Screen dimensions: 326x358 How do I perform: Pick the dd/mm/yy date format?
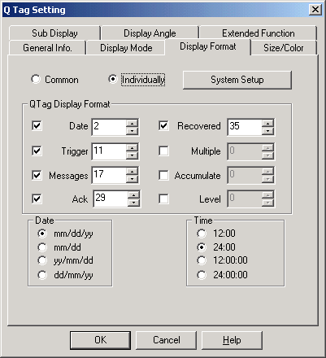click(65, 275)
